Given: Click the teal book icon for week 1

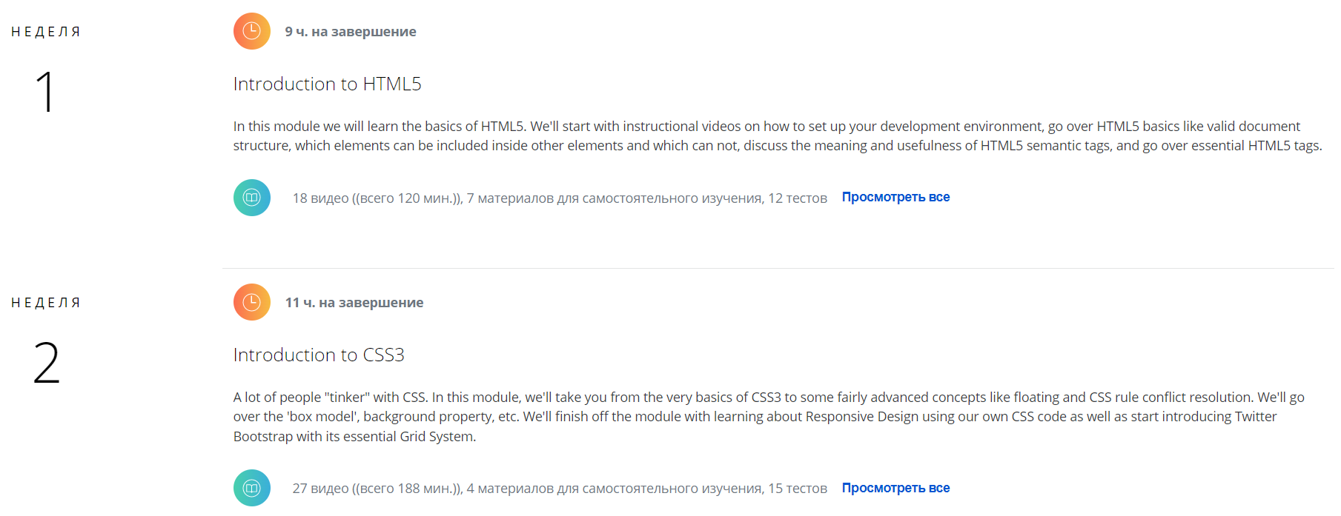Looking at the screenshot, I should pyautogui.click(x=252, y=198).
